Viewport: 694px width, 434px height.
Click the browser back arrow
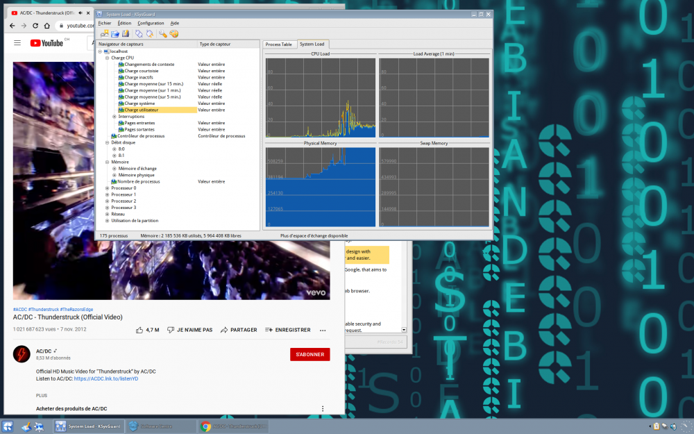(x=12, y=26)
